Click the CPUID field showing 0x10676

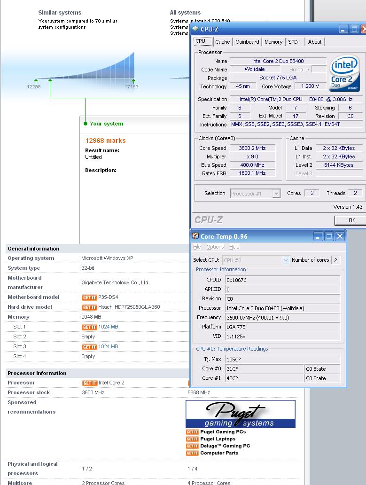[282, 280]
